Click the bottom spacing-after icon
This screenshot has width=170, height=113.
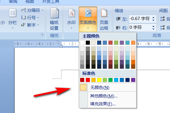tap(163, 28)
